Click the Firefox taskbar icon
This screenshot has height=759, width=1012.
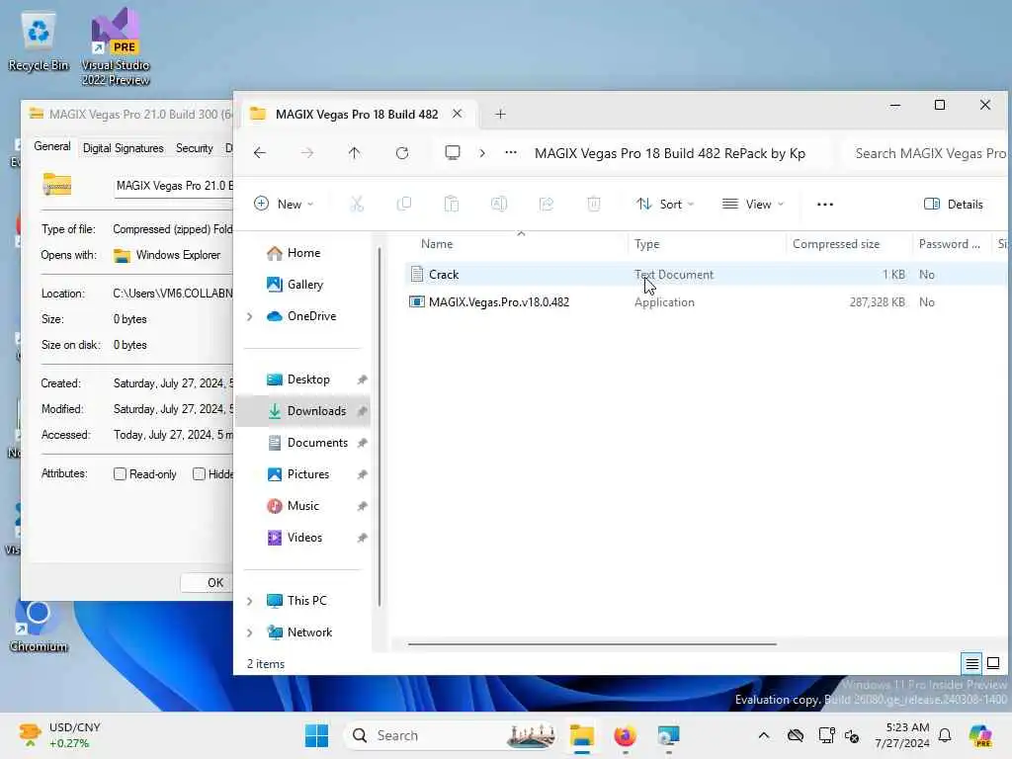(x=625, y=735)
